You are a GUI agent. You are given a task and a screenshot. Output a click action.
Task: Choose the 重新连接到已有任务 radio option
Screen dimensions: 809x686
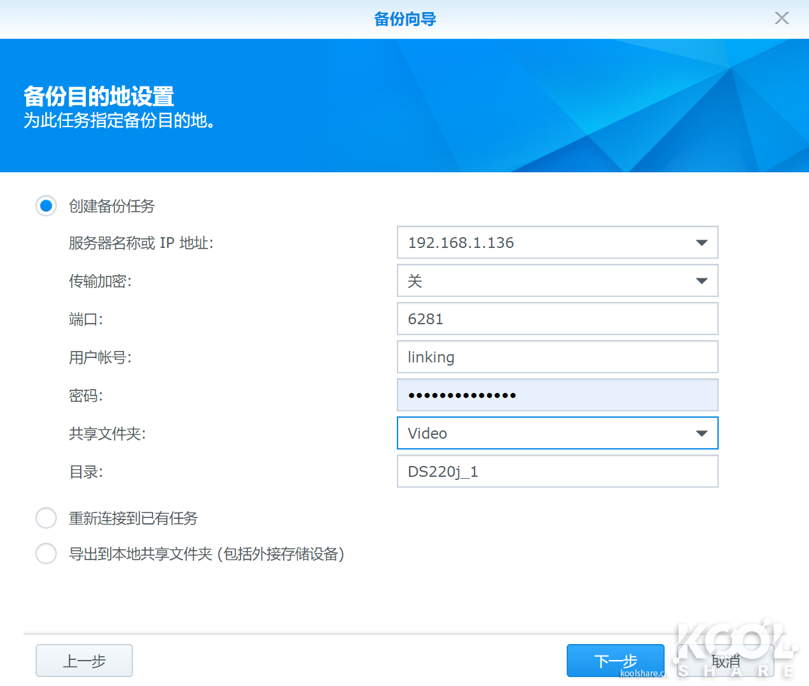point(46,518)
